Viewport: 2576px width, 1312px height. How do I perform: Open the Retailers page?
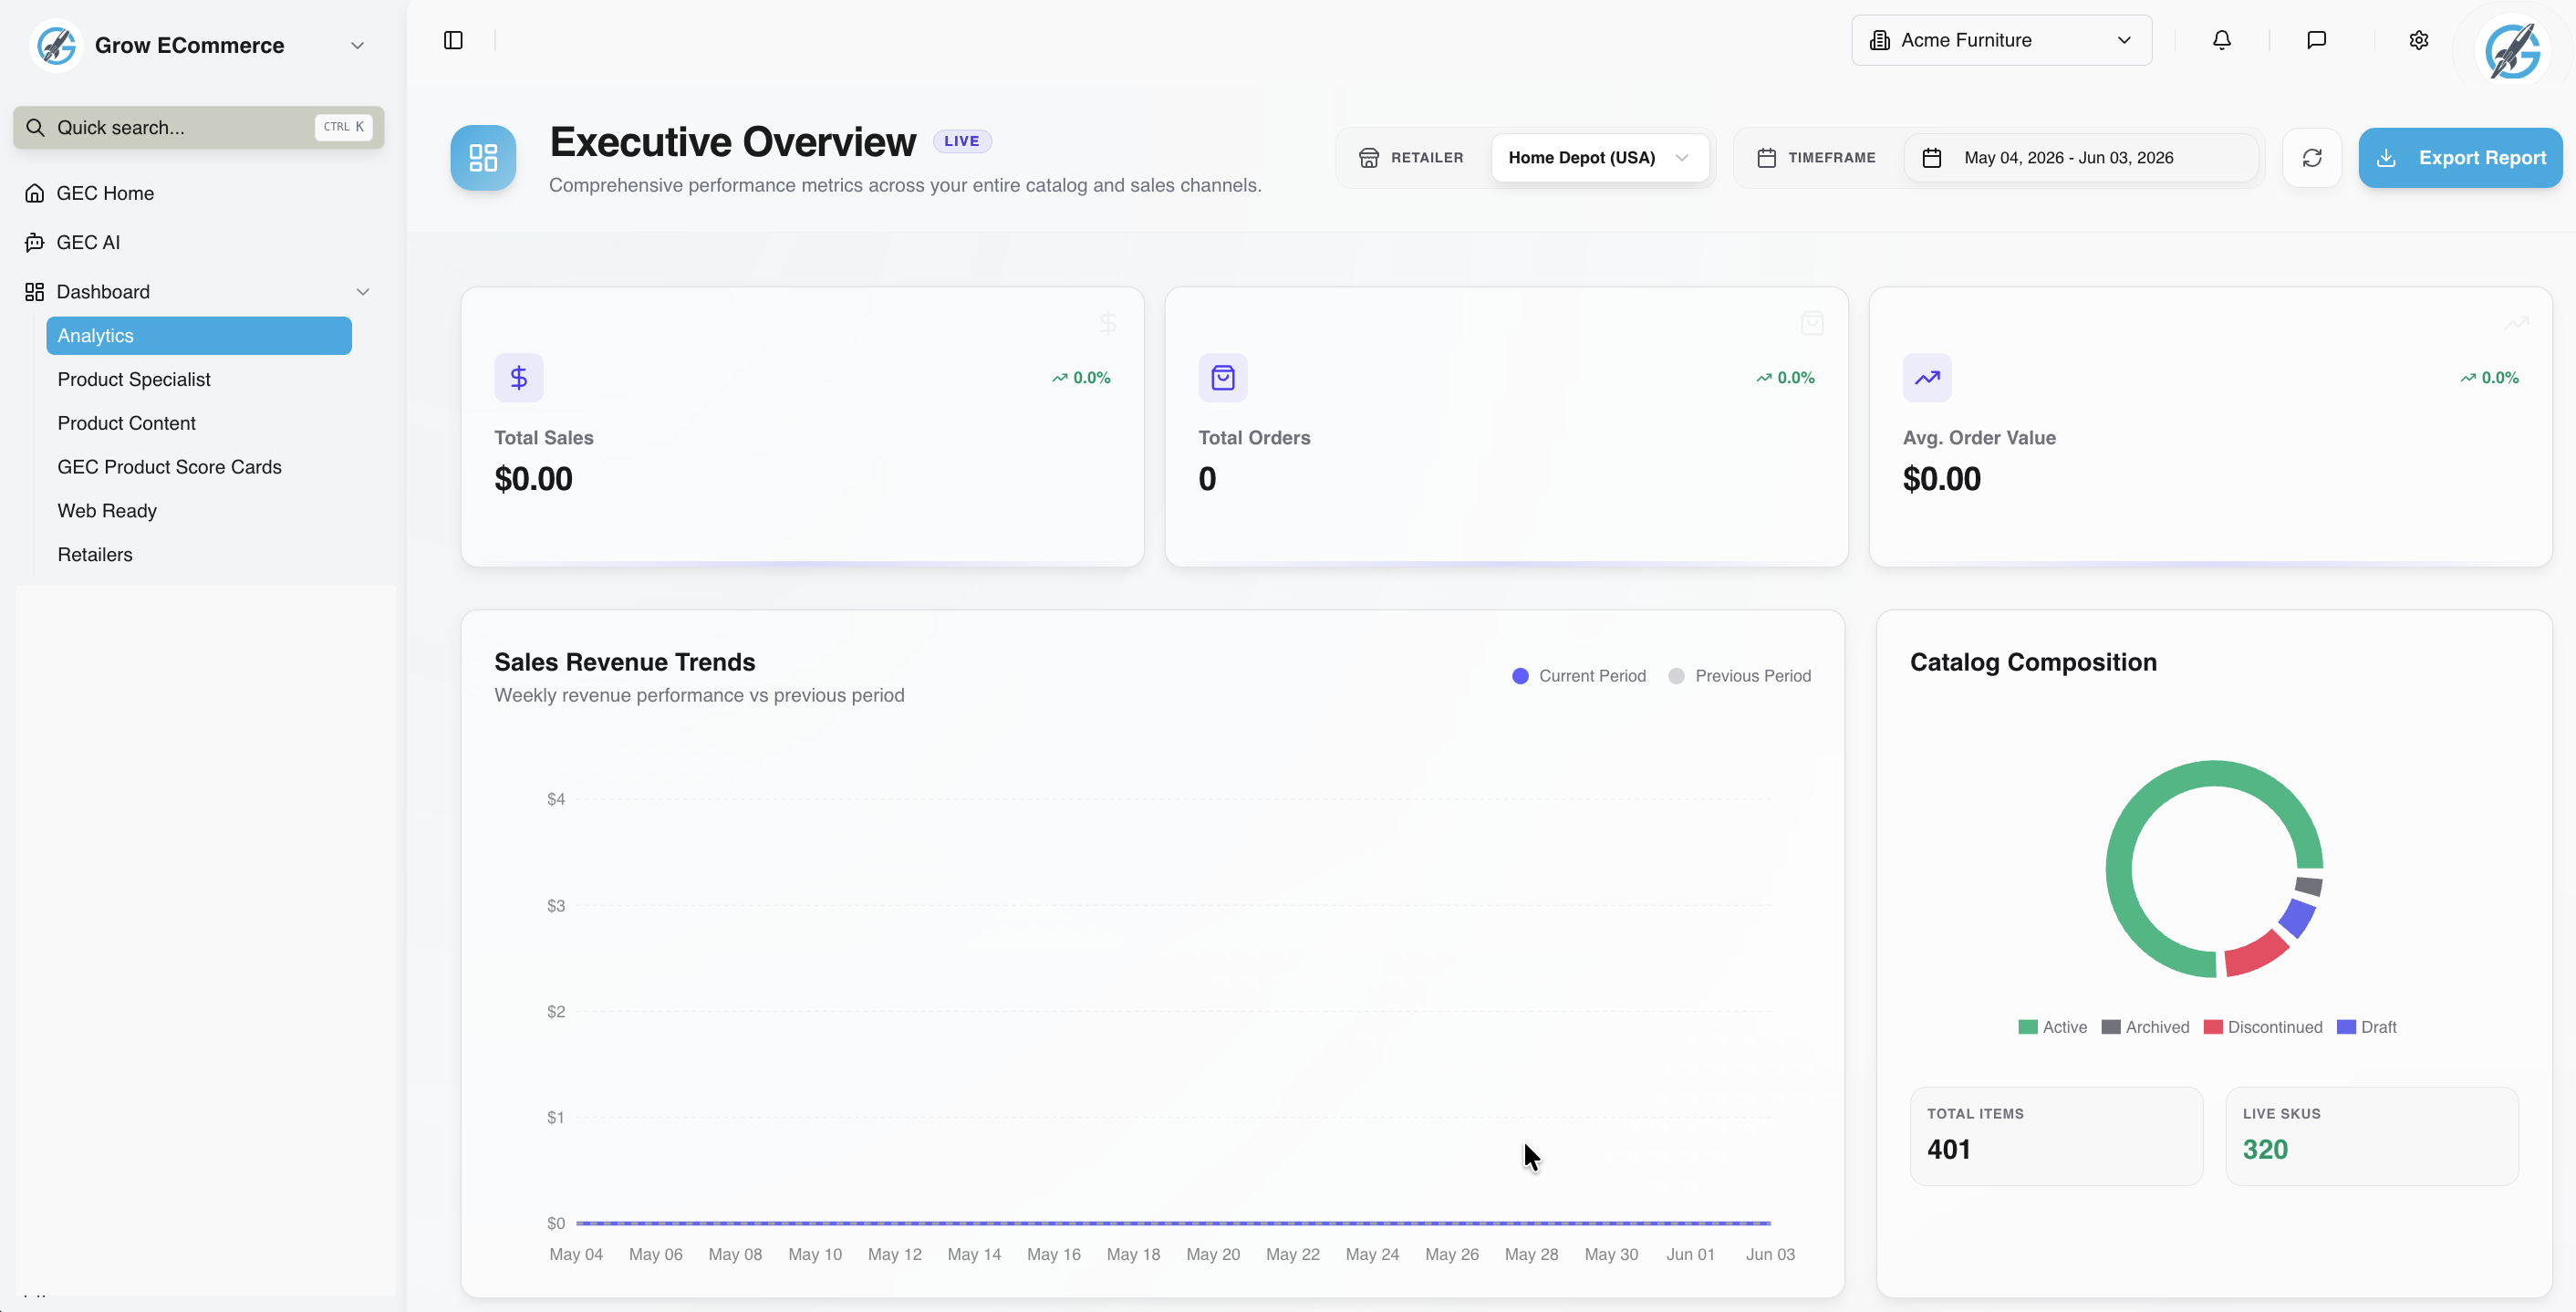pyautogui.click(x=95, y=555)
